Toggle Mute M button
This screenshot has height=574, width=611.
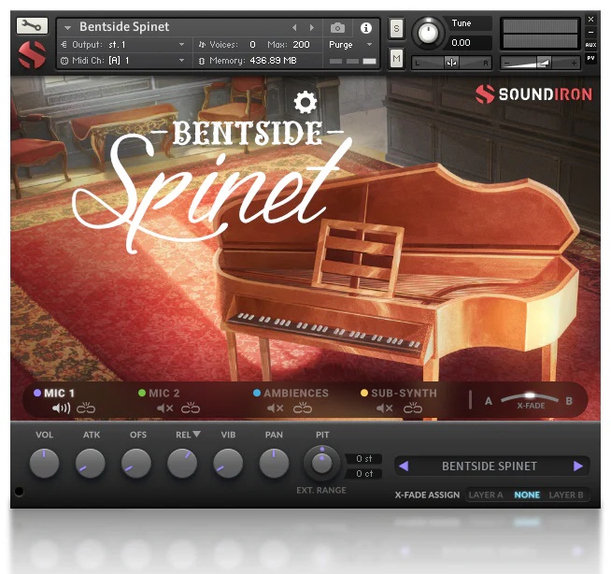(x=396, y=59)
